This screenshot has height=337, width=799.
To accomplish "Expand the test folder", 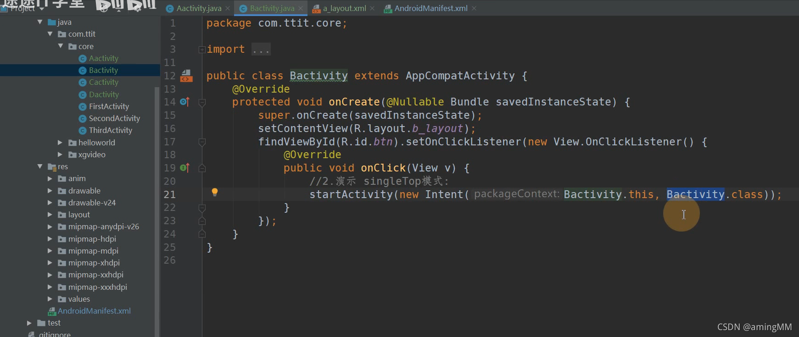I will click(x=29, y=323).
